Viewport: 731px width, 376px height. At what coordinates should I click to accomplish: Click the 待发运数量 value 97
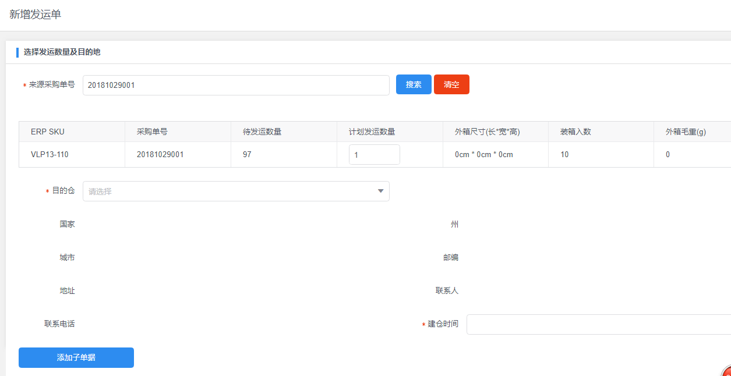pyautogui.click(x=247, y=155)
